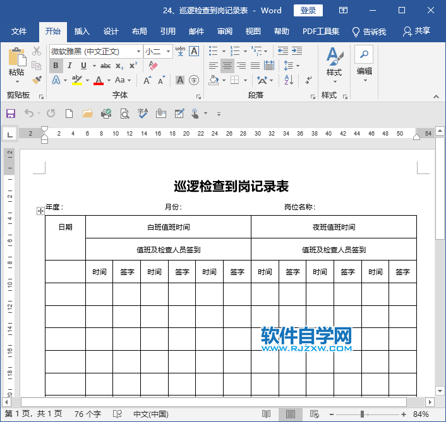The width and height of the screenshot is (446, 422).
Task: Toggle Italic formatting
Action: tap(69, 66)
